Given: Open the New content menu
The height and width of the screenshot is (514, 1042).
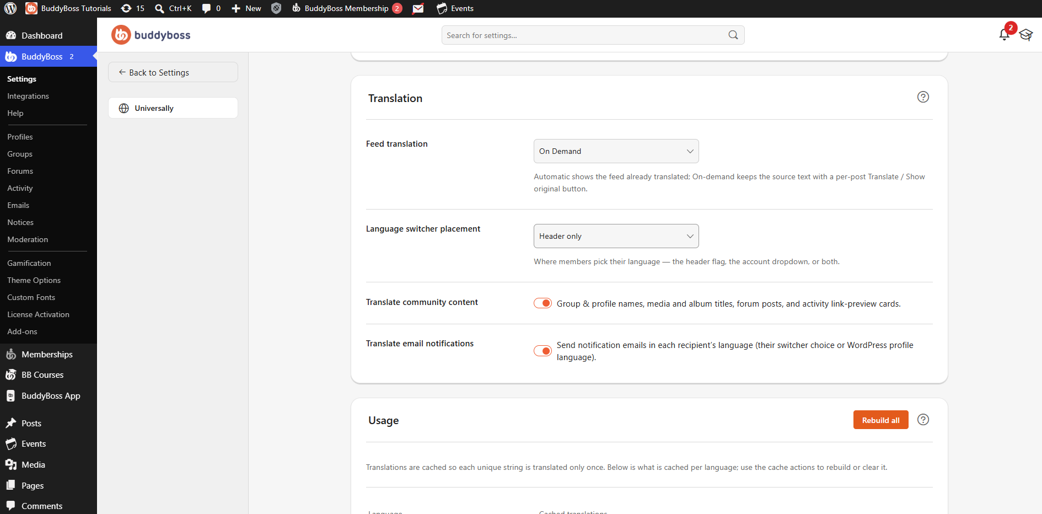Looking at the screenshot, I should [x=246, y=8].
